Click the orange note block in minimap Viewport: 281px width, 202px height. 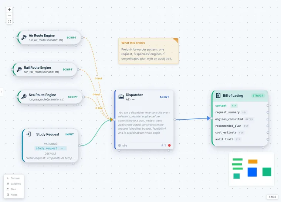point(253,162)
